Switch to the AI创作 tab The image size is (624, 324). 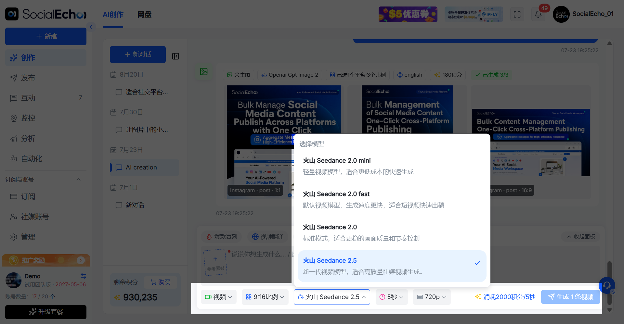[x=113, y=15]
